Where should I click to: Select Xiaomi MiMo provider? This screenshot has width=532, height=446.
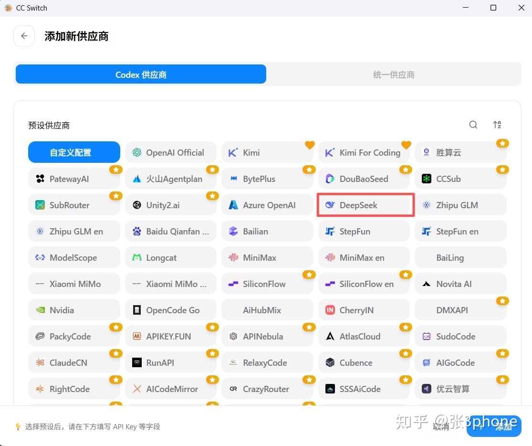point(74,284)
